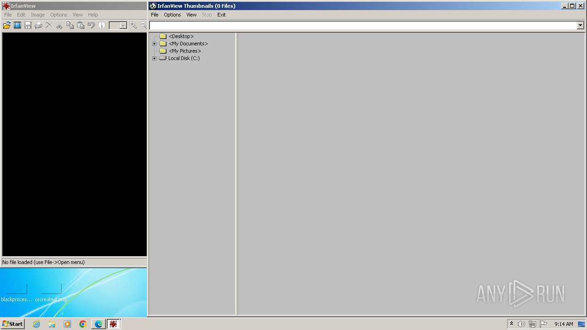Screen dimensions: 587x330
Task: Click the Save floppy disk icon
Action: 28,25
